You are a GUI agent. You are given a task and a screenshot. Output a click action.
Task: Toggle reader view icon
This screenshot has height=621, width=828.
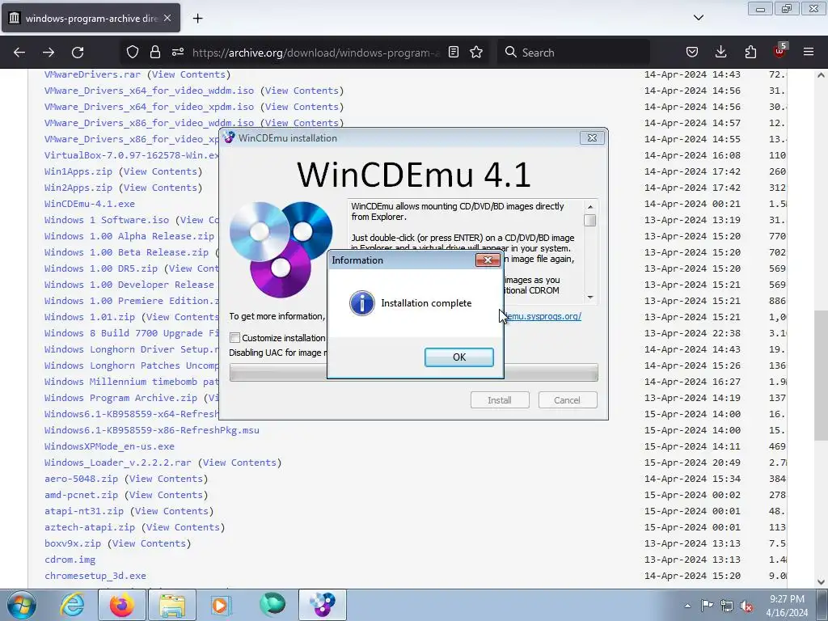point(454,52)
